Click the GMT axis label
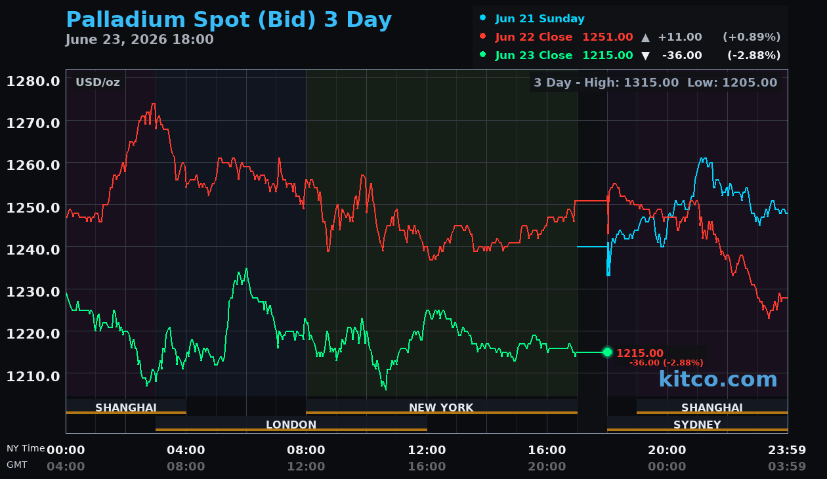Viewport: 827px width, 479px height. pyautogui.click(x=17, y=465)
